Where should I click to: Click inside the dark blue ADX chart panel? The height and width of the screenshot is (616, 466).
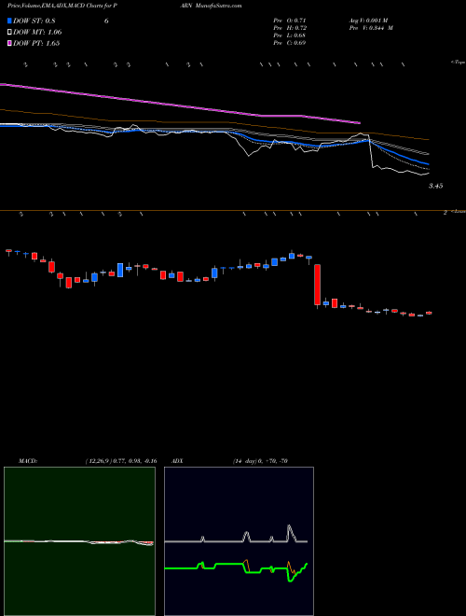click(239, 541)
